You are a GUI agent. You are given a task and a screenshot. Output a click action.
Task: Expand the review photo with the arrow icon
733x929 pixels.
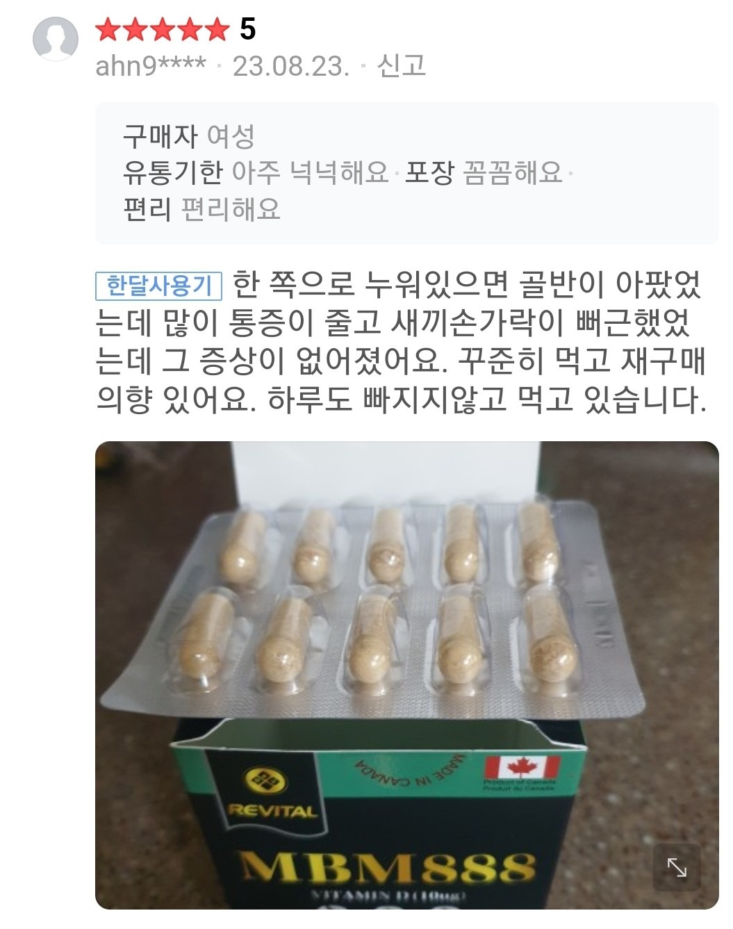coord(677,866)
